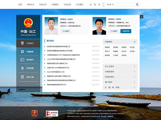The height and width of the screenshot is (120, 161).
Task: Click 个人简历 button for the second leader
Action: point(114,31)
